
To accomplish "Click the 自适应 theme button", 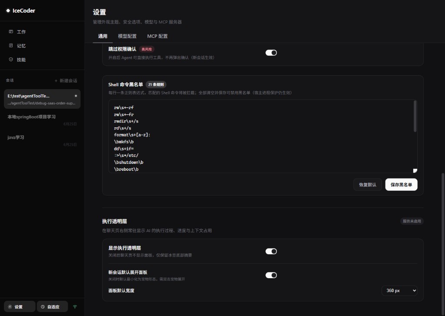I will [x=53, y=306].
